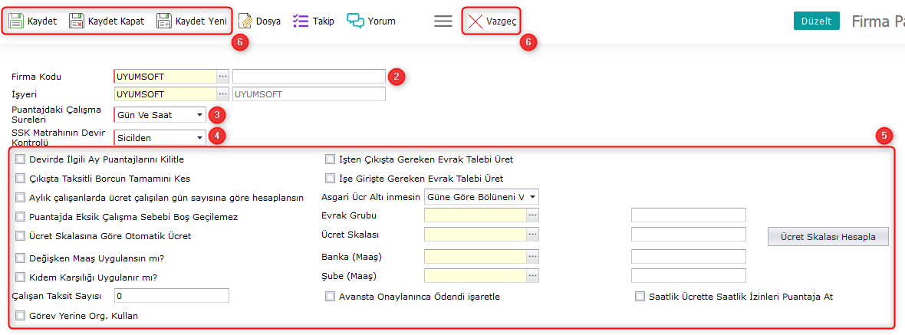The image size is (905, 335).
Task: Tick the Görev Yerine Org. Kullan checkbox
Action: (21, 315)
